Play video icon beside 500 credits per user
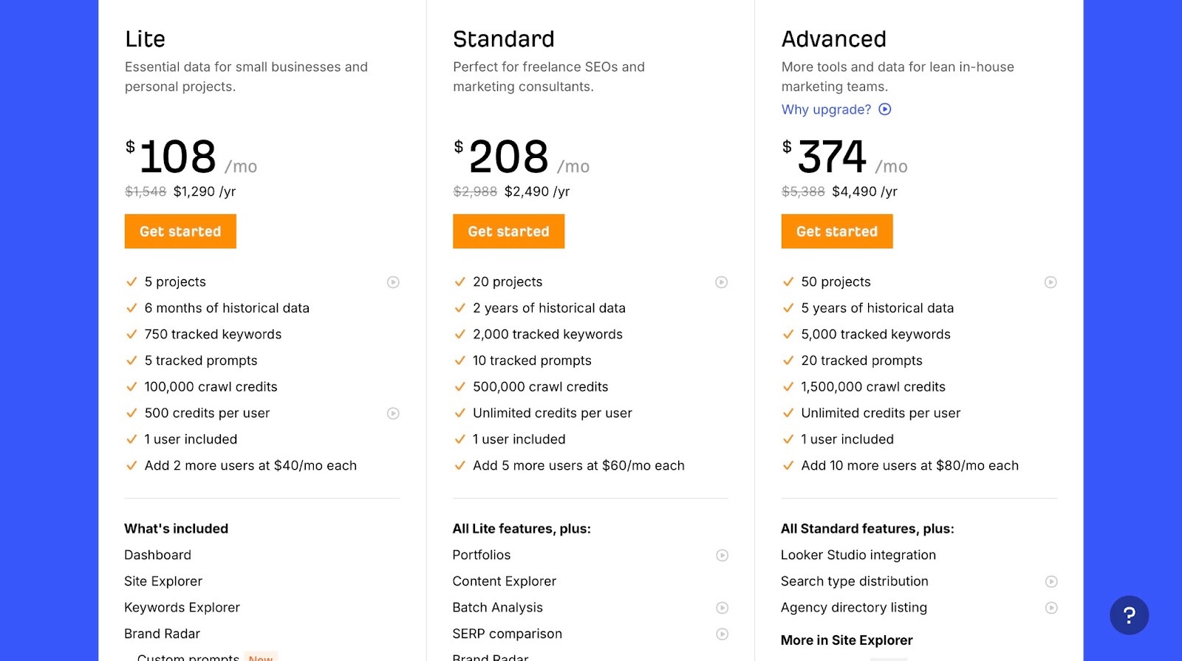 coord(393,414)
